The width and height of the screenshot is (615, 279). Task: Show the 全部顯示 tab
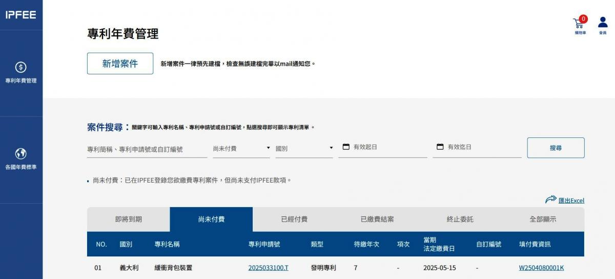coord(543,220)
